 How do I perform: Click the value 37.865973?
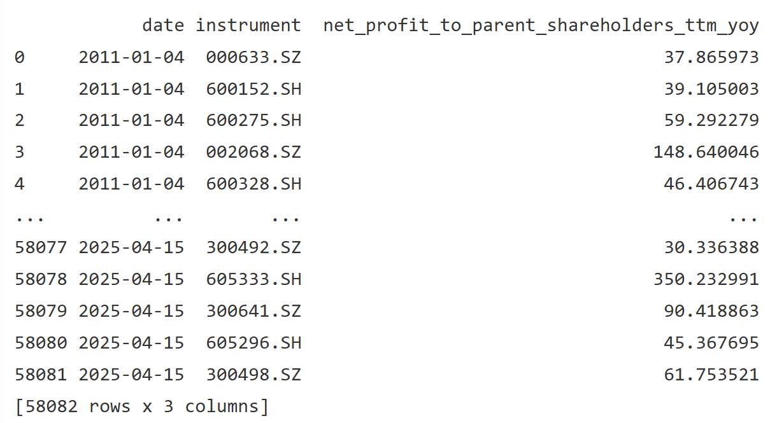711,57
